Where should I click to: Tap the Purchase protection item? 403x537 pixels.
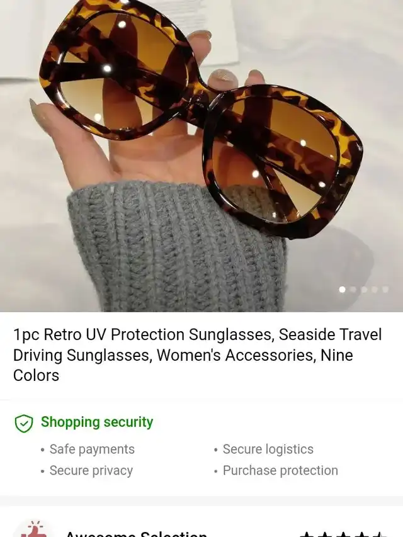point(280,470)
